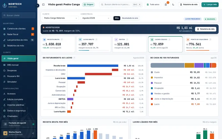Open Visão geral in the sidebar

[x=19, y=58]
